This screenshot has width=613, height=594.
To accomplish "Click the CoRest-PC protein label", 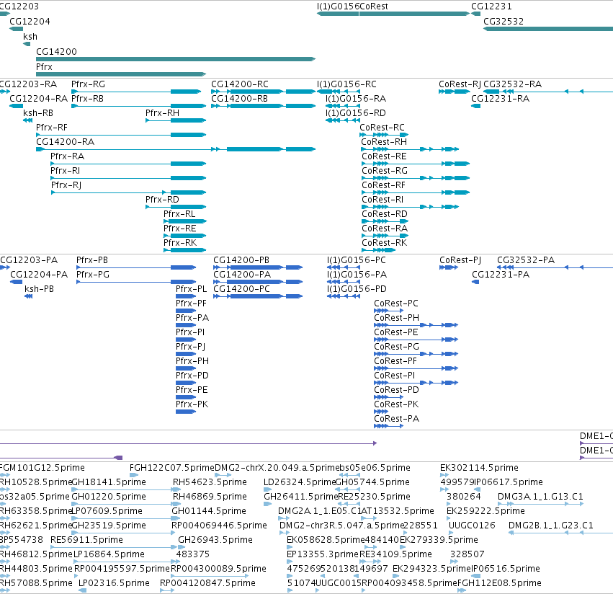I will [396, 303].
